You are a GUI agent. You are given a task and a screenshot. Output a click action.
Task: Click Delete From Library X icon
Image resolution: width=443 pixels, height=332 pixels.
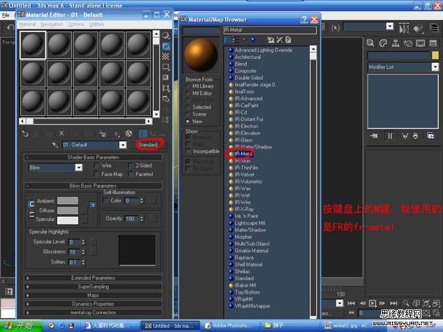point(279,40)
